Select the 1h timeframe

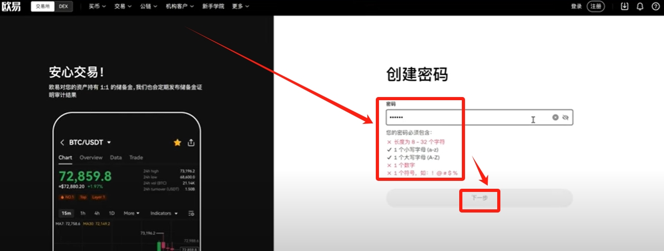click(x=83, y=214)
